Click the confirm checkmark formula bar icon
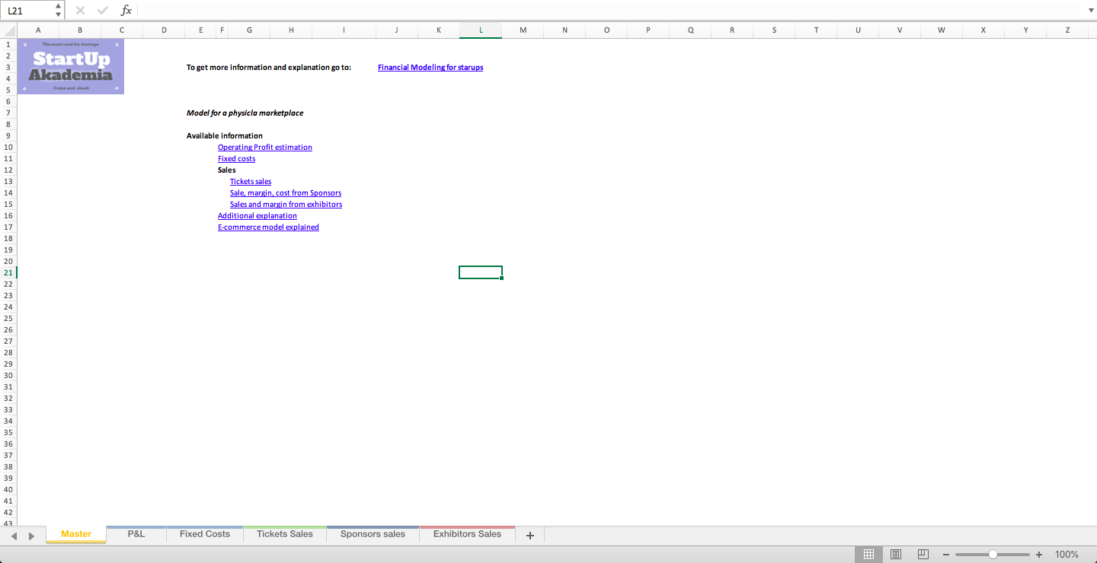The width and height of the screenshot is (1097, 563). tap(103, 11)
